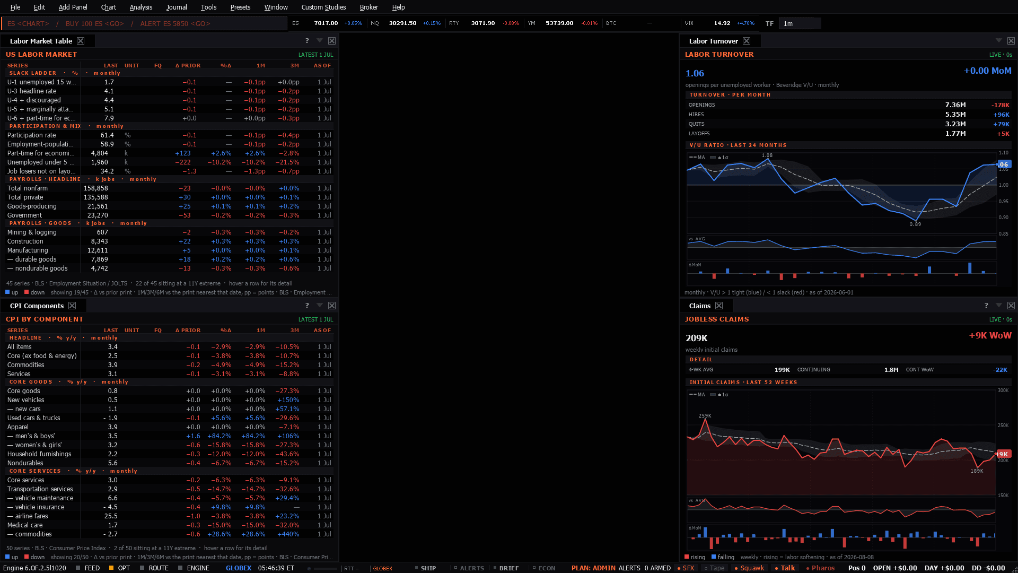
Task: Open the ALERTS indicator in status bar
Action: tap(469, 568)
